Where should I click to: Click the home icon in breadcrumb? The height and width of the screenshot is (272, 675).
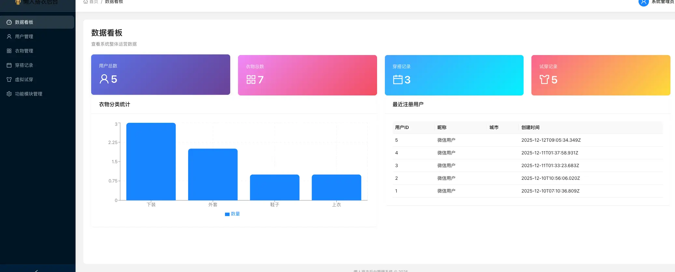click(x=86, y=2)
